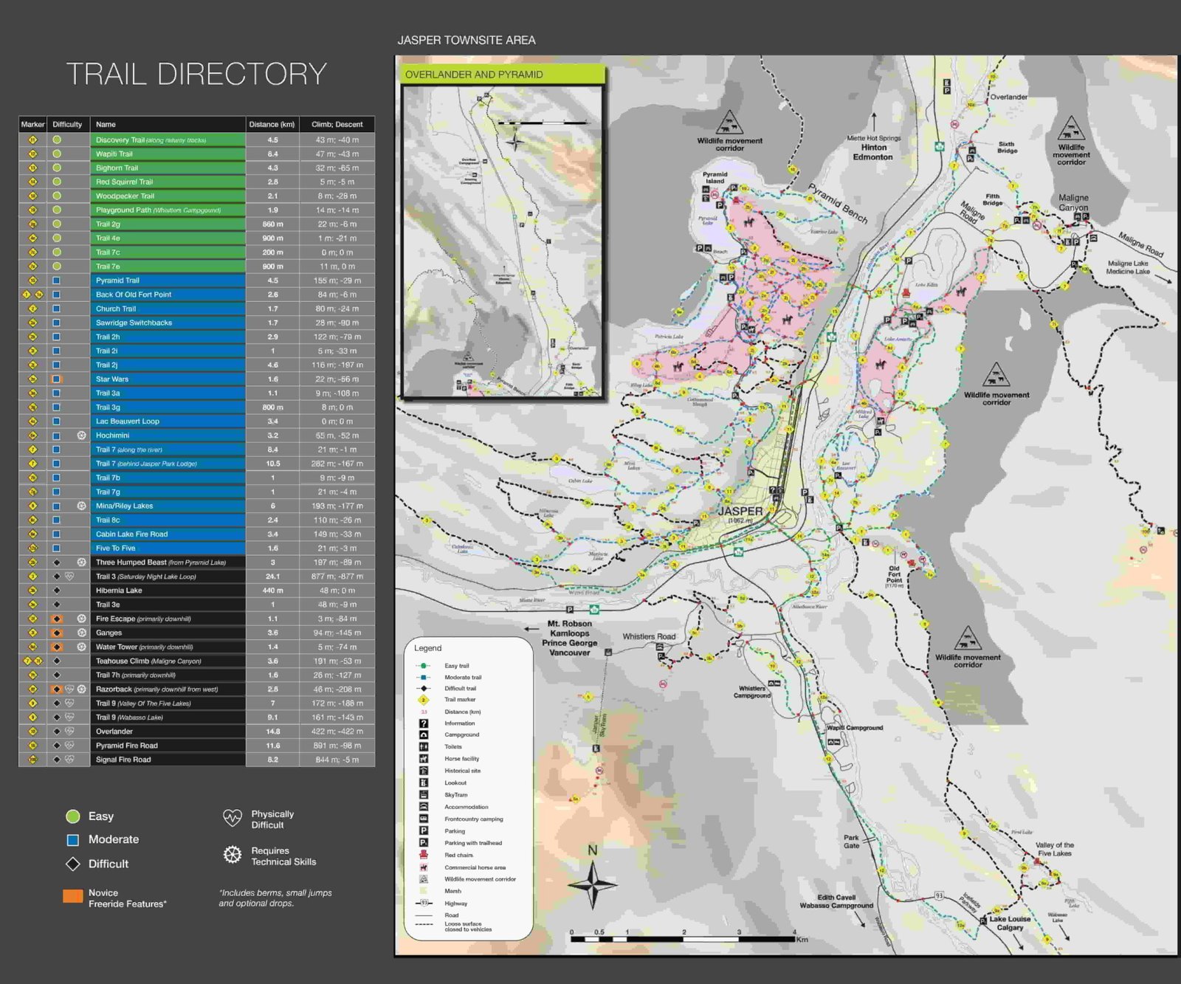Click the blue Moderate difficulty square
Viewport: 1181px width, 984px height.
click(73, 840)
